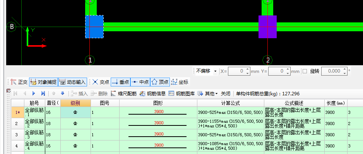Enable the 旋转 rotation checkbox
This screenshot has height=154, width=363.
tap(305, 71)
